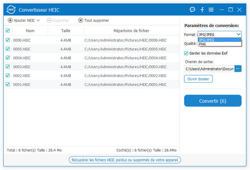This screenshot has height=170, width=250.
Task: Open the Récupérer les fichiers HEIC link
Action: tap(125, 160)
